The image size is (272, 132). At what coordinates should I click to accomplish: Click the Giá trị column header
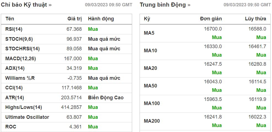pyautogui.click(x=74, y=19)
